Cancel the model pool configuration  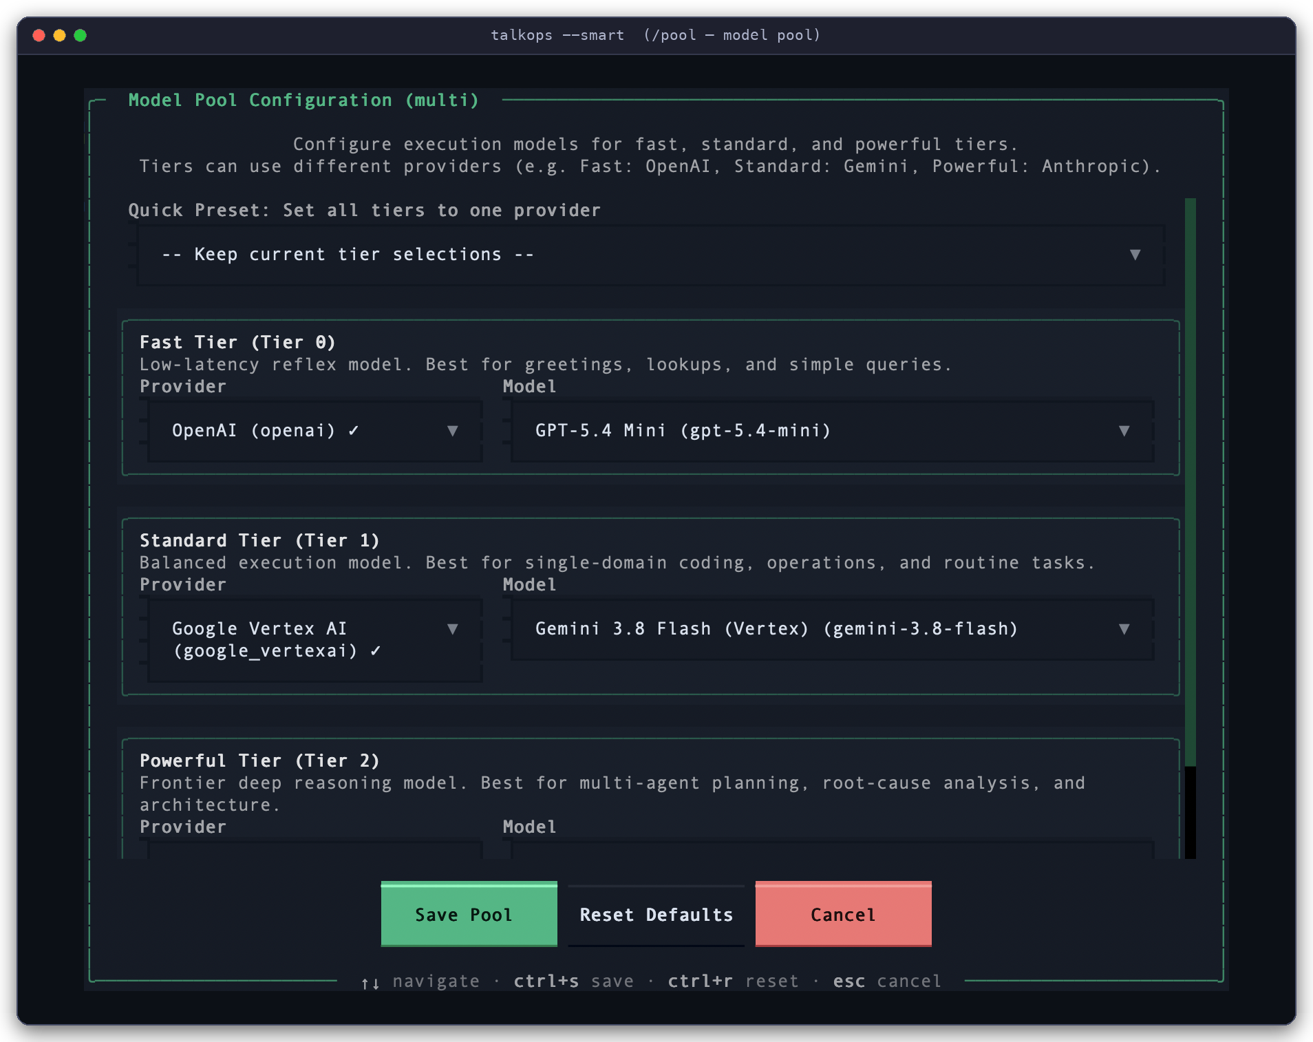[x=844, y=914]
